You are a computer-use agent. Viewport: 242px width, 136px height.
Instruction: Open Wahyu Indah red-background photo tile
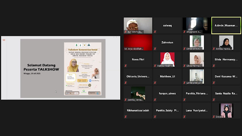click(167, 59)
